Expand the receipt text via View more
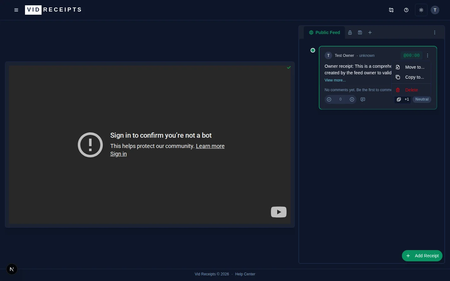This screenshot has width=450, height=281. [335, 80]
